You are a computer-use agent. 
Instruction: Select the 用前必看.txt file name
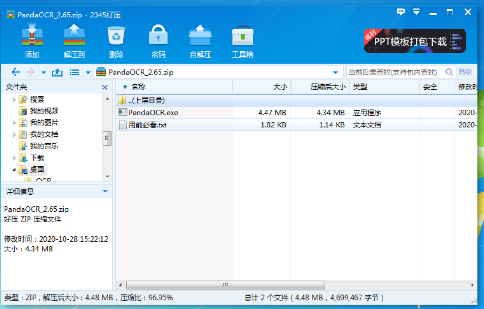click(148, 125)
